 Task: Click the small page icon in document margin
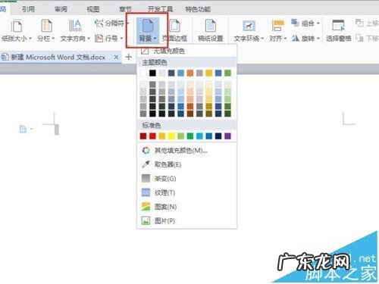23,129
